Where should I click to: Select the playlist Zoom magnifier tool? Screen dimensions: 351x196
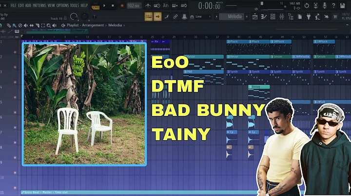point(49,25)
